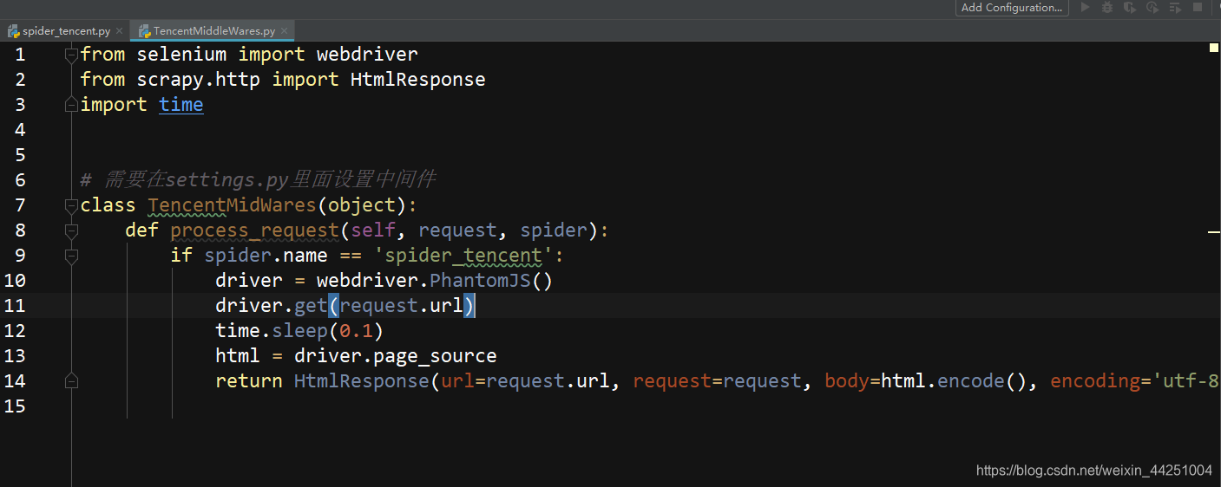Close the spider_tencent.py tab
1221x487 pixels.
(x=120, y=31)
